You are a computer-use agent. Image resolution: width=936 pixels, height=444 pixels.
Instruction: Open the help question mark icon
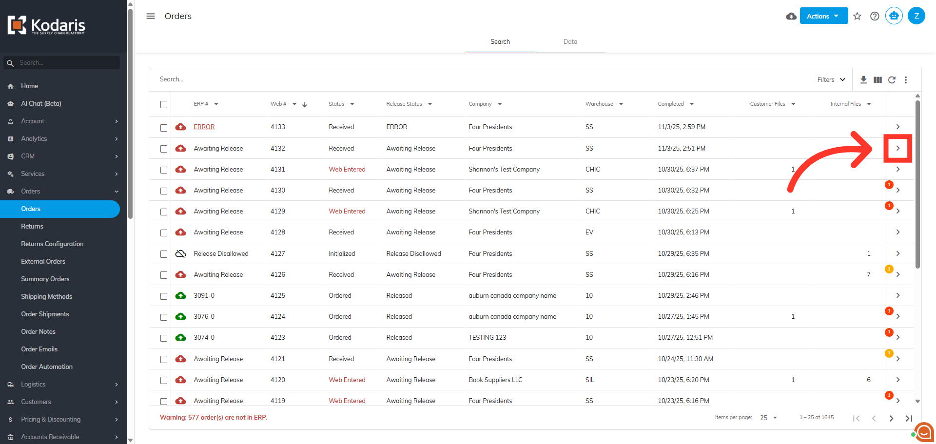pos(875,16)
